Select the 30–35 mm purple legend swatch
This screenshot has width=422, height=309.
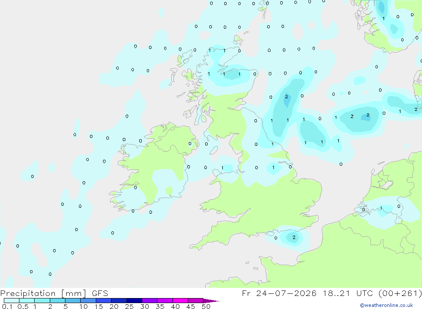click(150, 301)
